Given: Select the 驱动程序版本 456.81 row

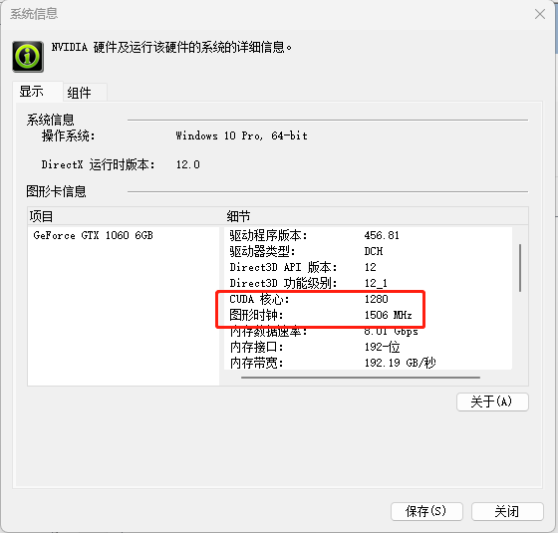Looking at the screenshot, I should [x=369, y=235].
